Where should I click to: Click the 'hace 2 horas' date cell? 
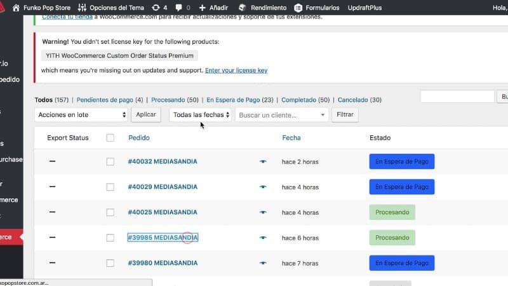click(300, 162)
